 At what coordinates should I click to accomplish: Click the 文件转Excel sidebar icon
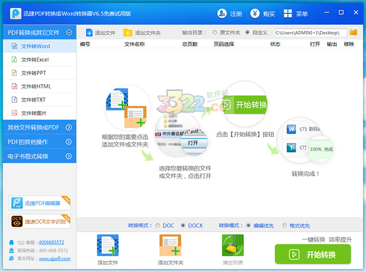[15, 59]
